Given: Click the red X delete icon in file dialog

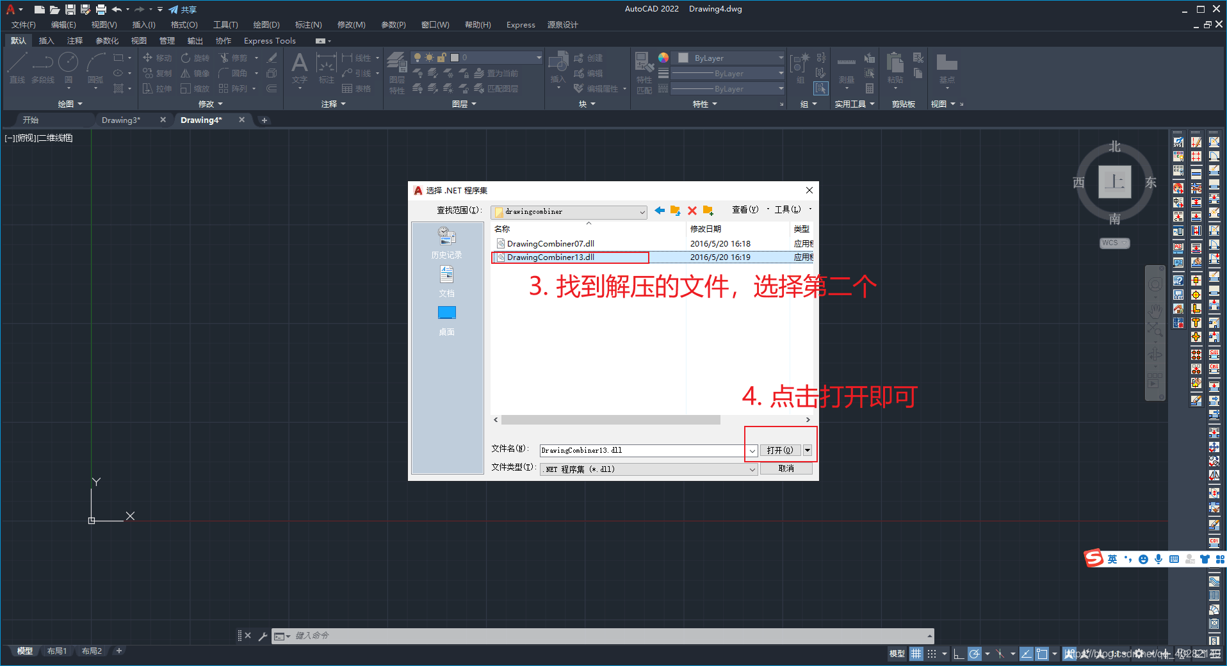Looking at the screenshot, I should pyautogui.click(x=692, y=210).
